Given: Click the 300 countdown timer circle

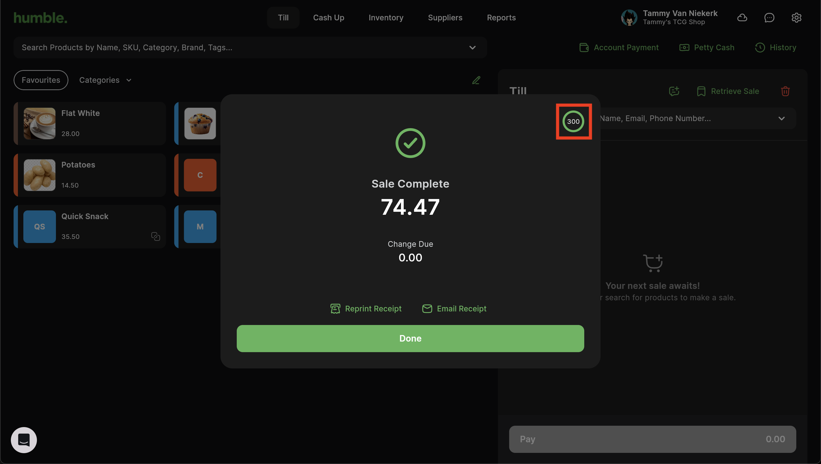Looking at the screenshot, I should 573,121.
